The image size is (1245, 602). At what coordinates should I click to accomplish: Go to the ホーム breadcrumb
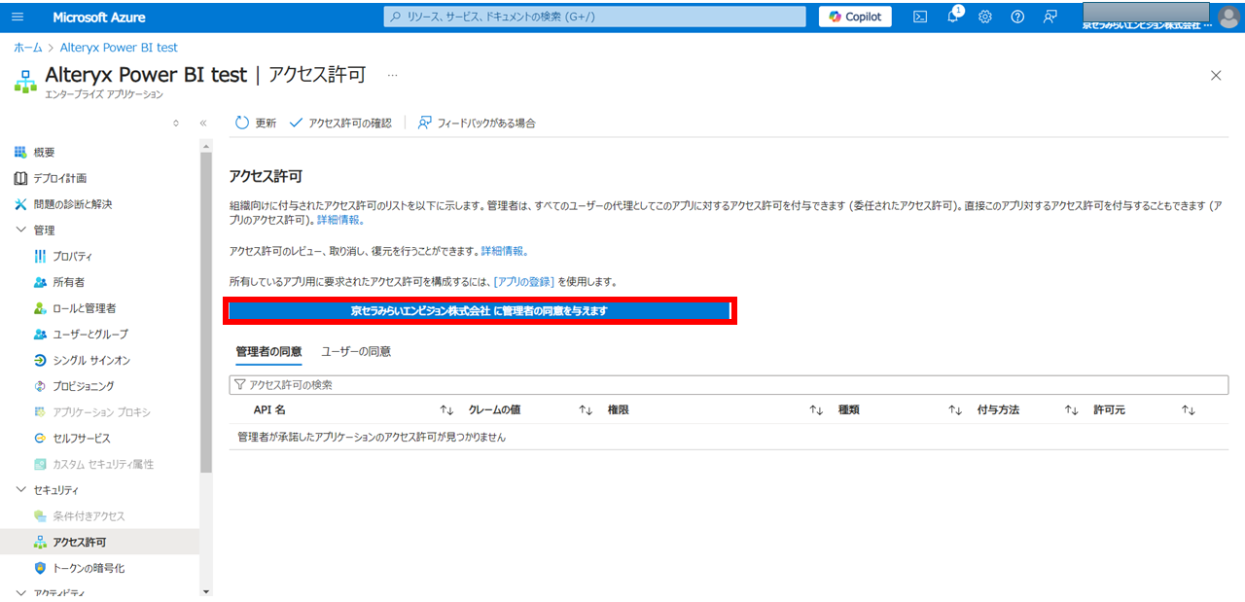point(27,47)
